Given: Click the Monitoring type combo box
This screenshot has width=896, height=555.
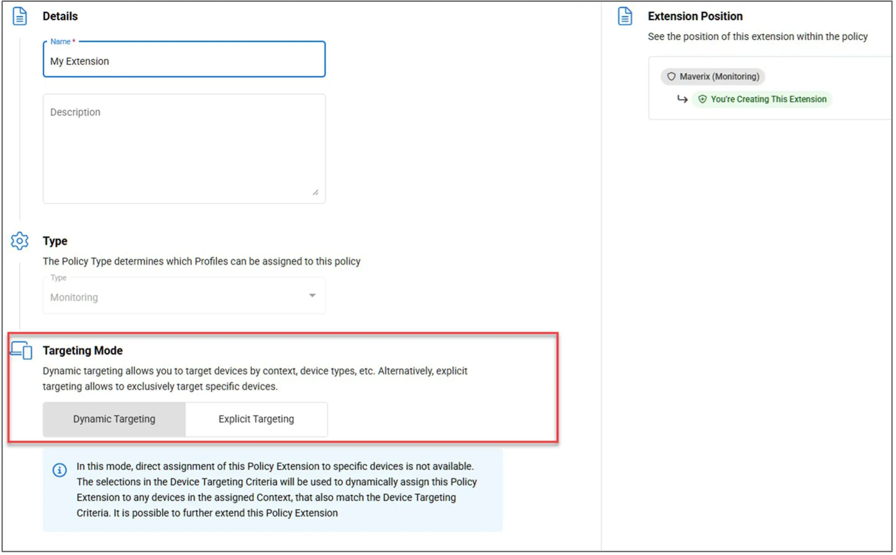Looking at the screenshot, I should tap(172, 297).
